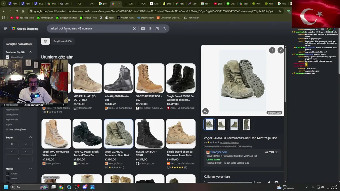This screenshot has height=191, width=340.
Task: Switch to the 'Lycia' browser tab
Action: click(231, 4)
